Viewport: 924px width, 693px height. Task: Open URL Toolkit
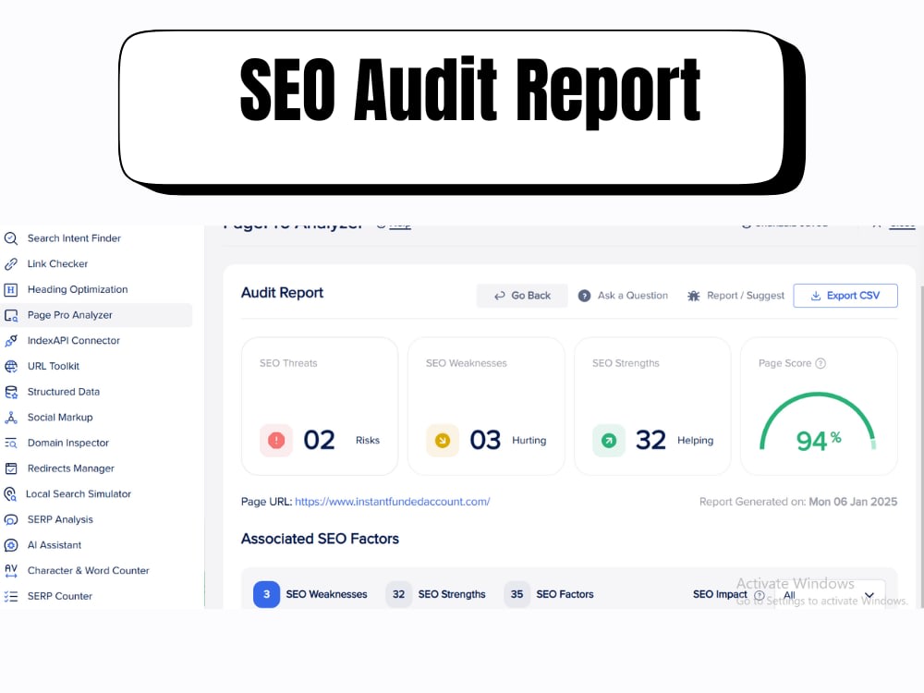(x=54, y=367)
